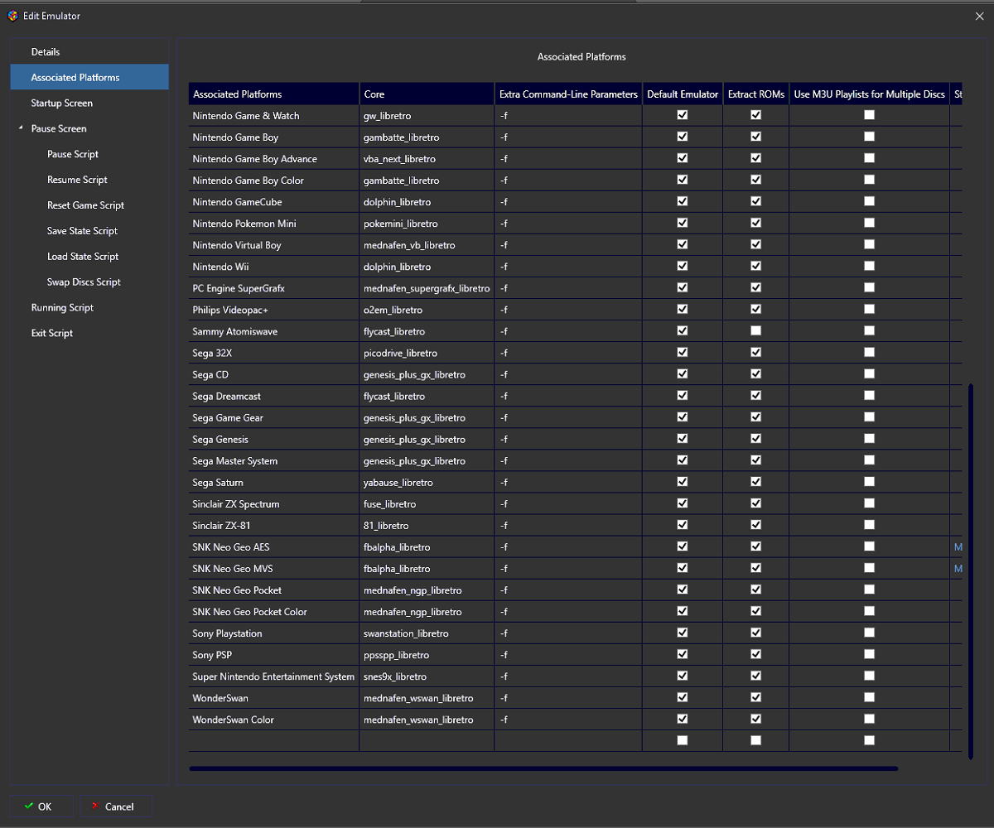Open the Reset Game Script page

coord(85,205)
